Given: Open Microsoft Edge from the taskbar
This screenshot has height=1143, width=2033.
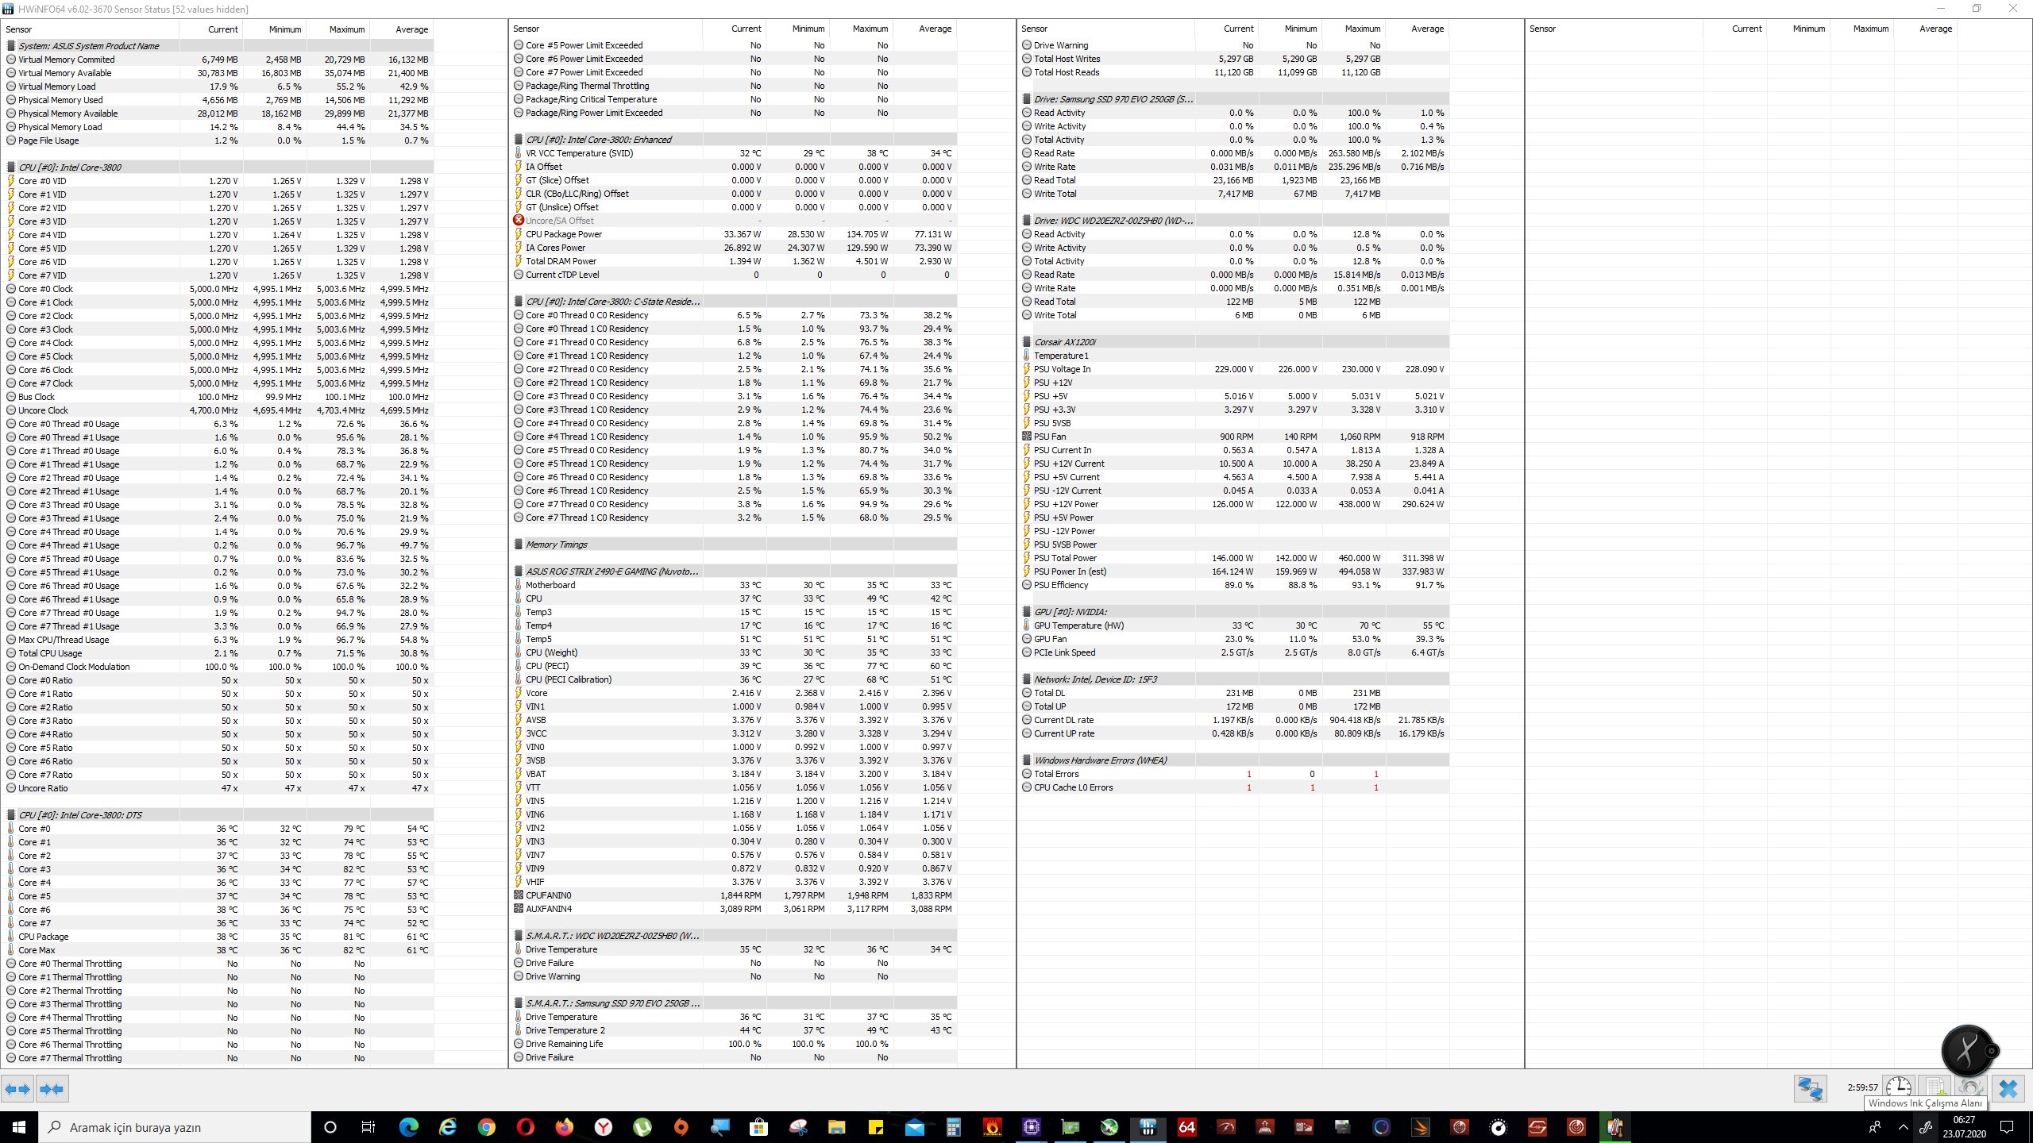Looking at the screenshot, I should click(409, 1127).
